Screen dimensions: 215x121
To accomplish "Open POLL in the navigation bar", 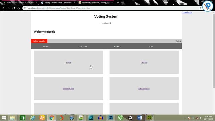I will (x=151, y=46).
